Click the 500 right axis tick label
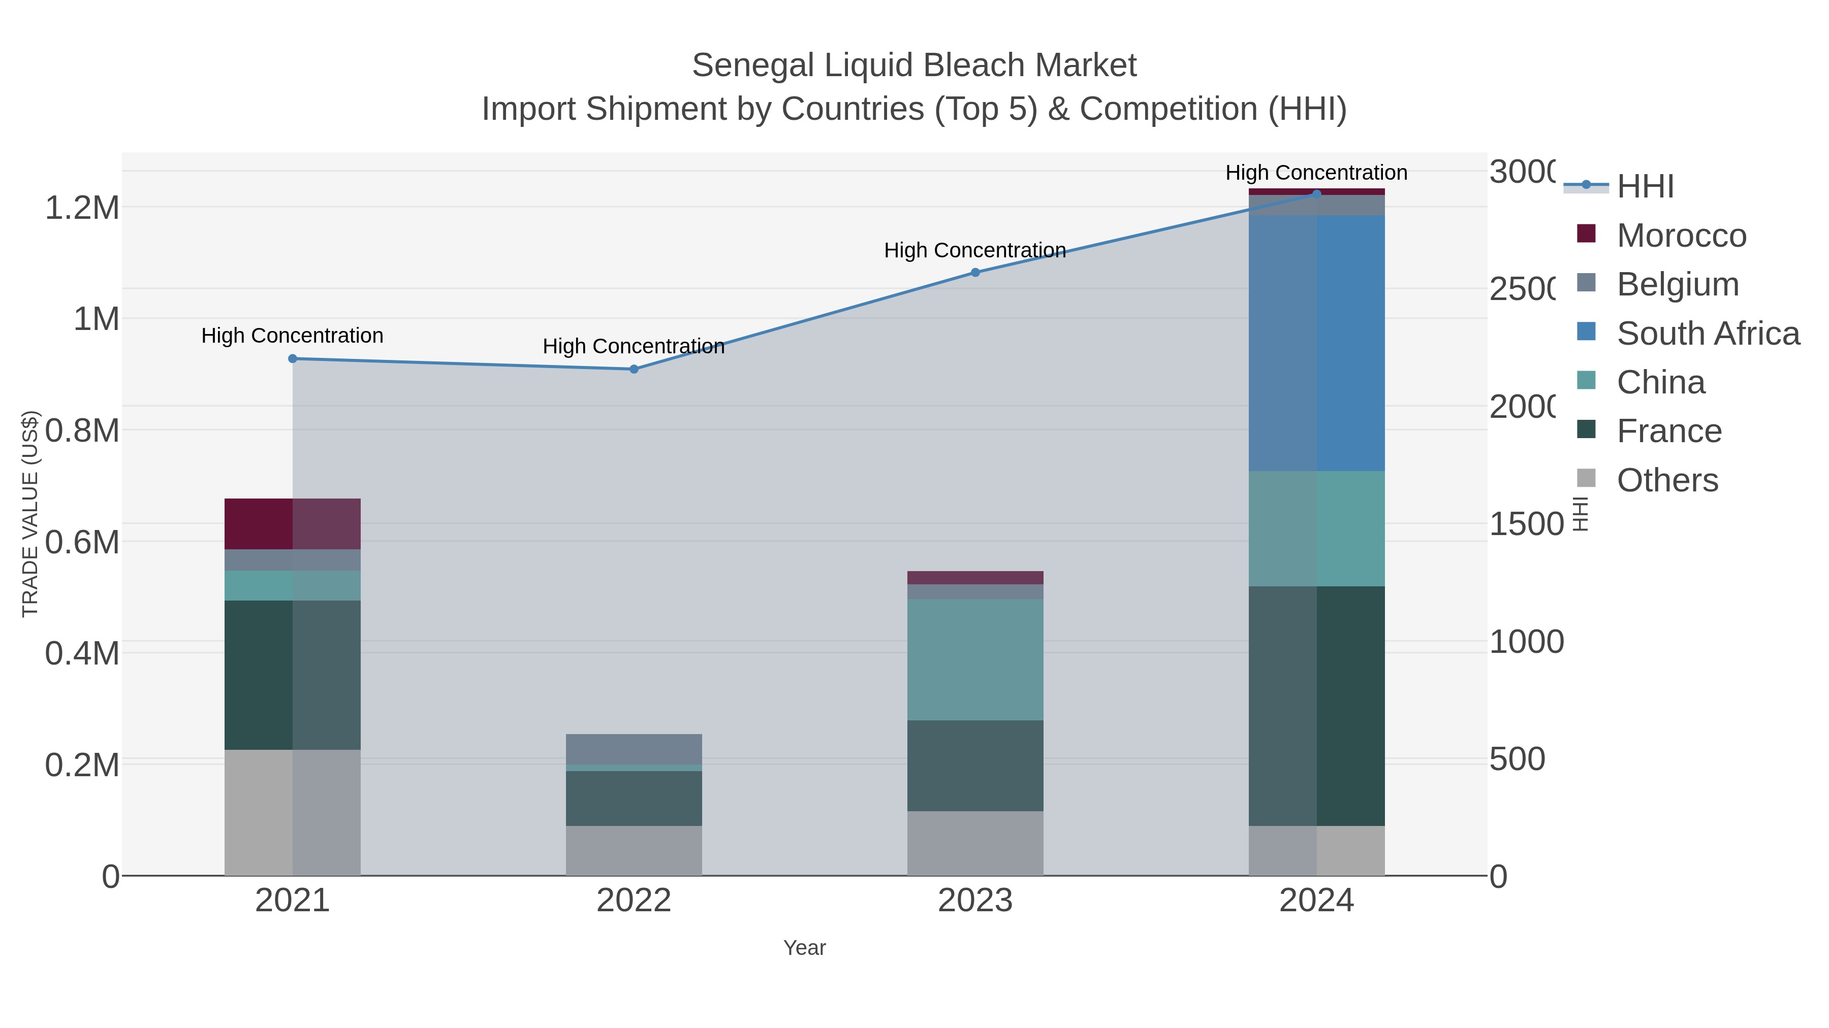 [1517, 759]
